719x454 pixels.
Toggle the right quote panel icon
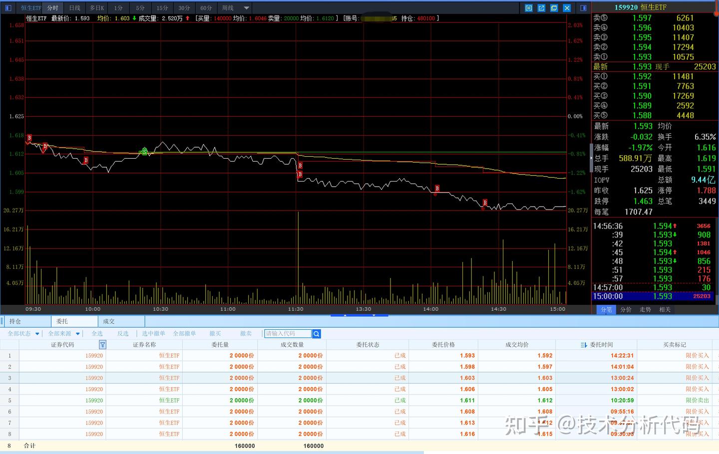[583, 8]
